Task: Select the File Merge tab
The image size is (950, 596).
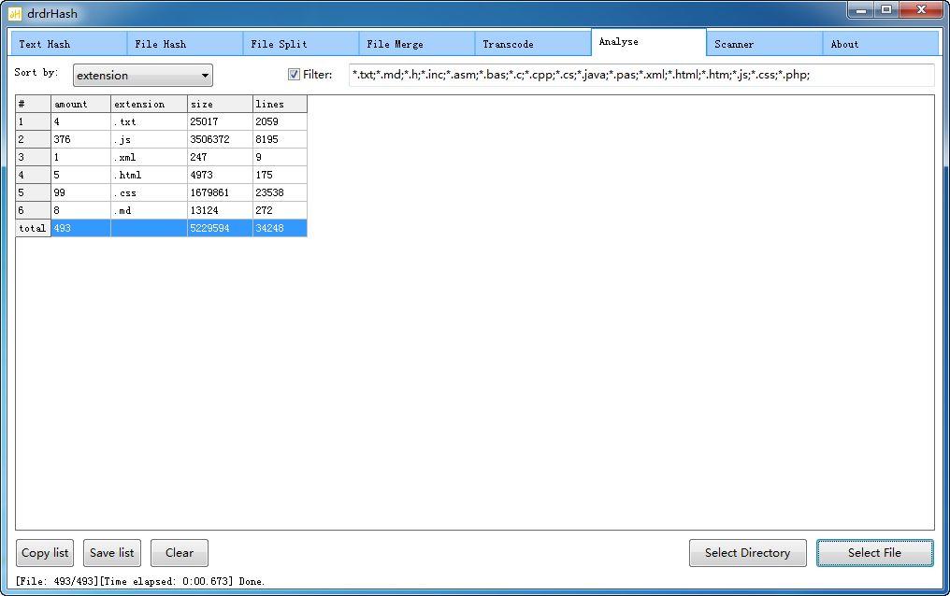Action: tap(416, 44)
